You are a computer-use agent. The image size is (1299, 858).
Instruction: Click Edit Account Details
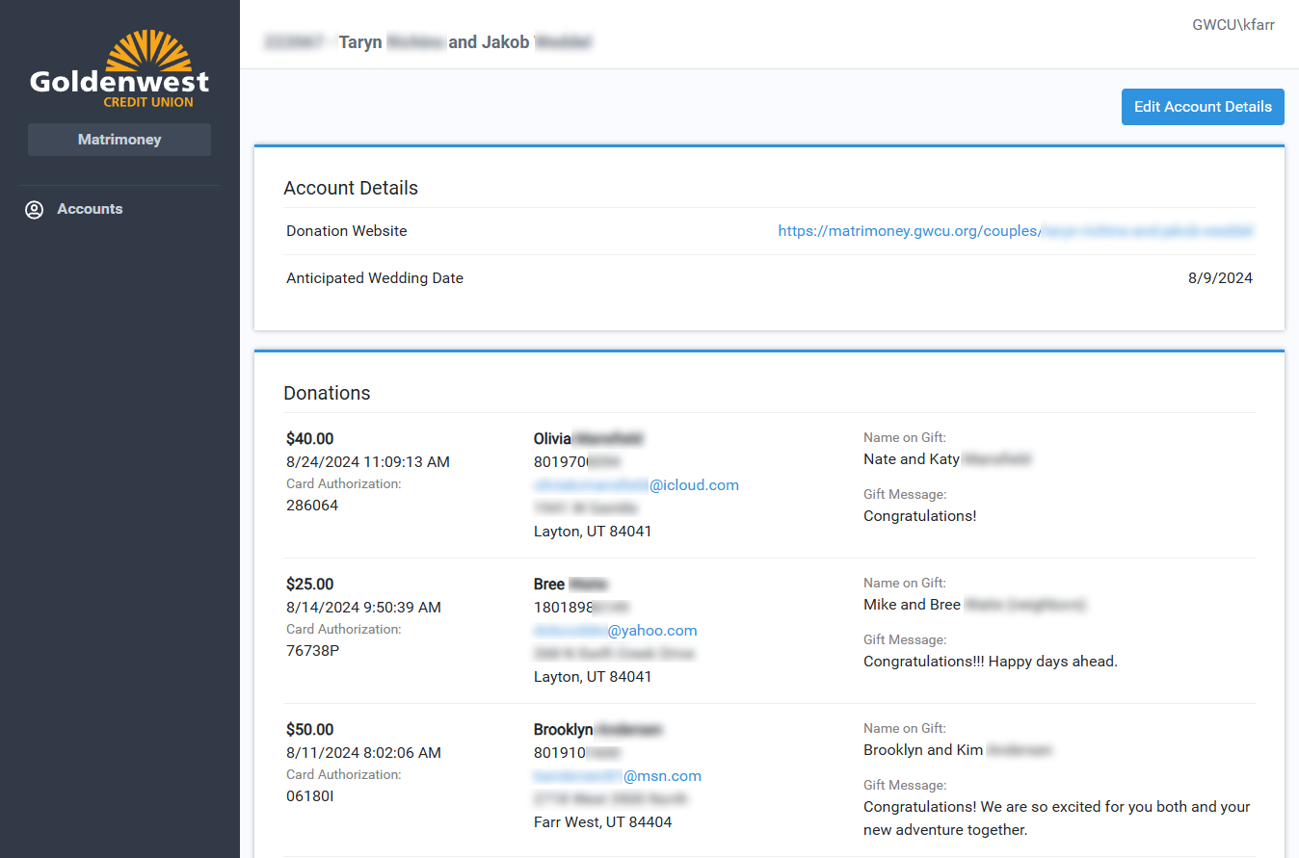(1203, 107)
